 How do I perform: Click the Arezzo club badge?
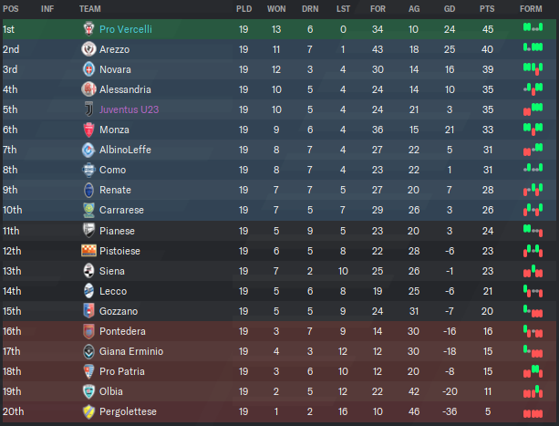click(88, 49)
